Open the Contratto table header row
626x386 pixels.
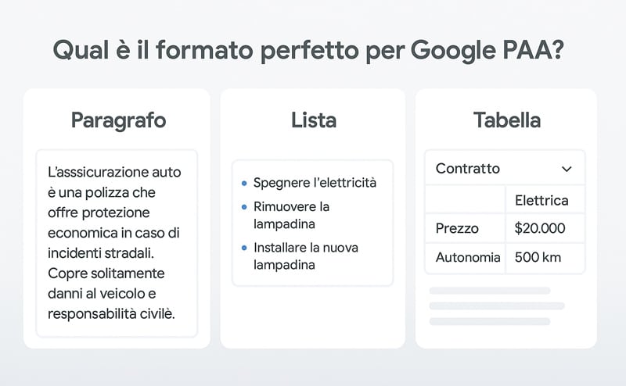(x=505, y=168)
